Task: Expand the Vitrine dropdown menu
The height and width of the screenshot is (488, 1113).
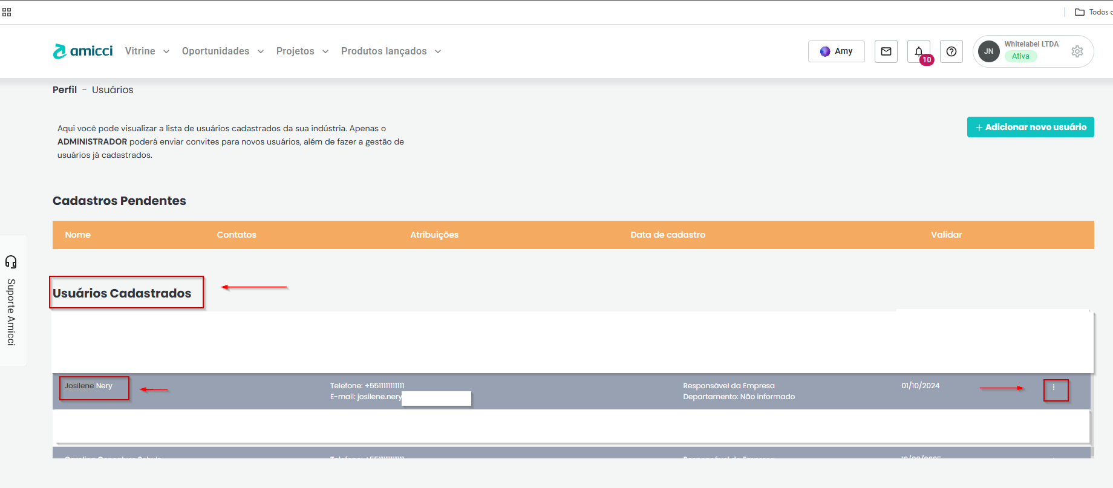Action: point(147,51)
